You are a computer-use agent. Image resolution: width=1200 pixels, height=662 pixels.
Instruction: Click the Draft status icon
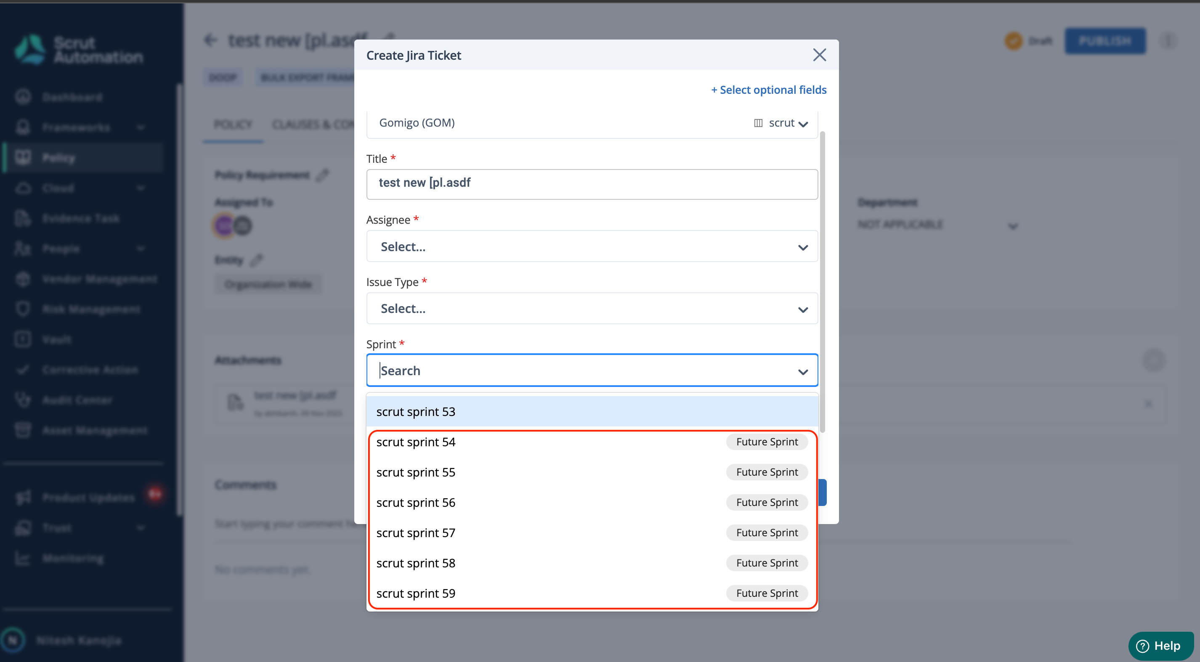1013,41
